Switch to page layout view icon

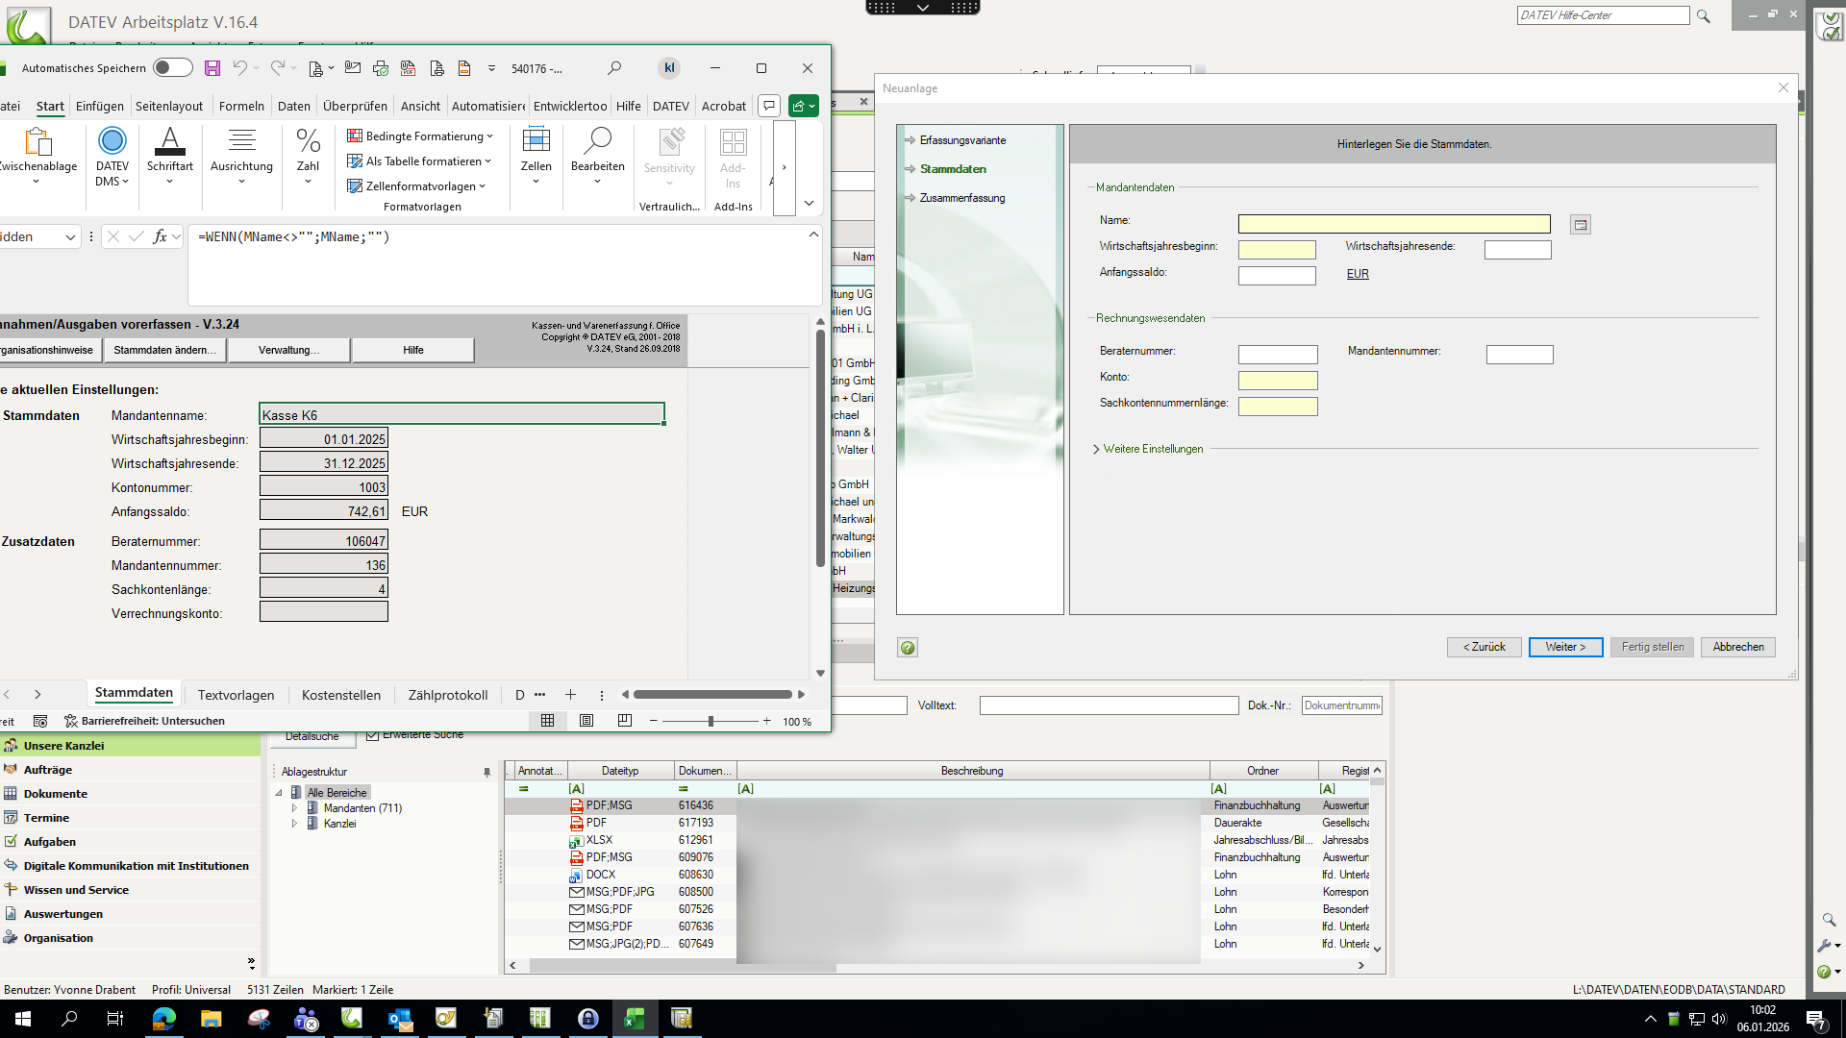click(x=586, y=721)
